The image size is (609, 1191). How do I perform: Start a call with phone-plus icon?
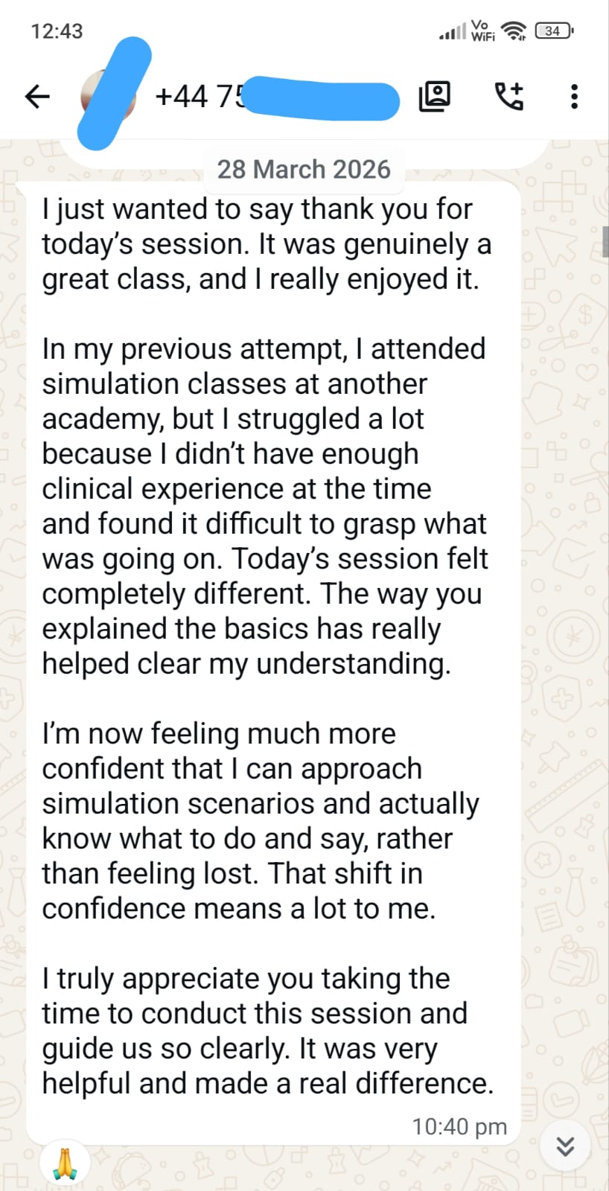point(509,96)
